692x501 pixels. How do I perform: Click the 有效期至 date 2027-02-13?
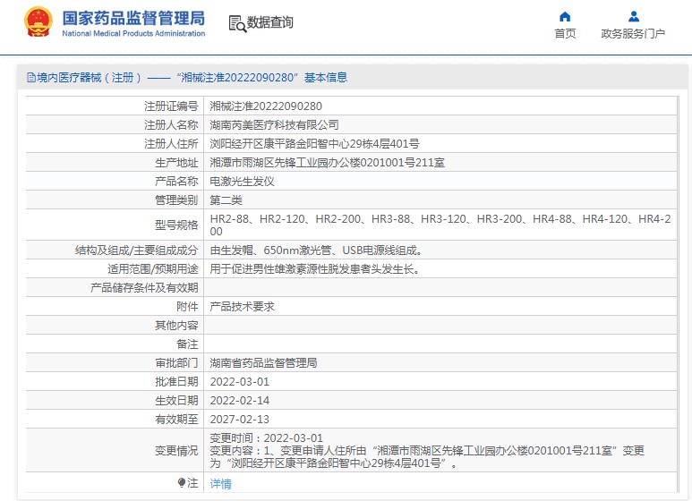click(x=239, y=419)
